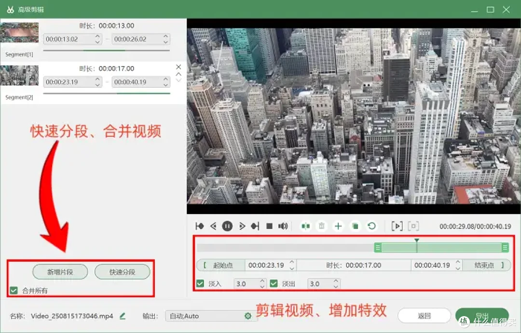Click the green copy-segment icon

pos(355,226)
